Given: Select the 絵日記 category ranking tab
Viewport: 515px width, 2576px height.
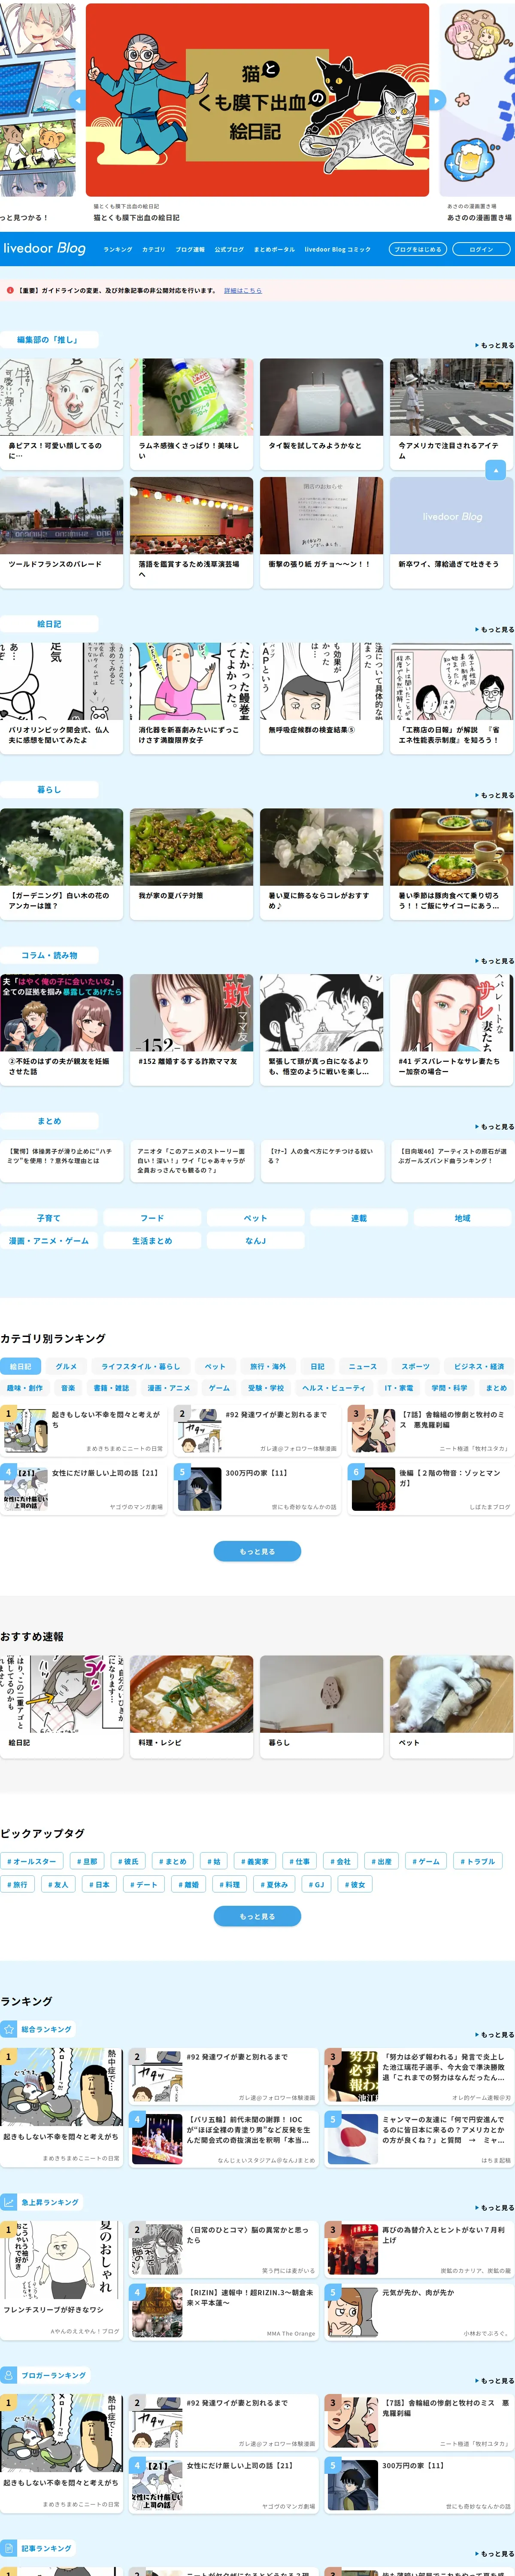Looking at the screenshot, I should 21,1366.
